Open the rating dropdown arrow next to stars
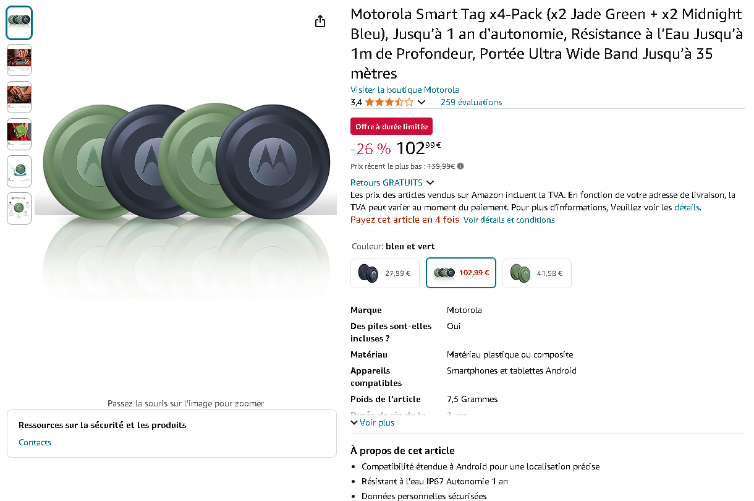This screenshot has height=501, width=754. point(422,102)
